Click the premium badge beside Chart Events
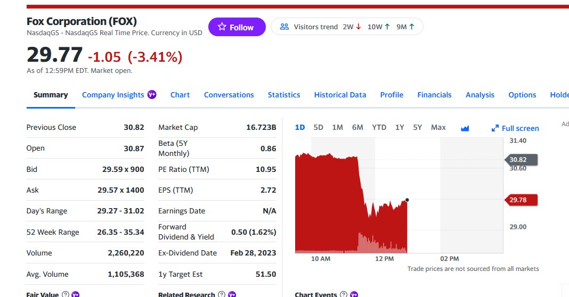Image resolution: width=569 pixels, height=297 pixels. (x=354, y=294)
